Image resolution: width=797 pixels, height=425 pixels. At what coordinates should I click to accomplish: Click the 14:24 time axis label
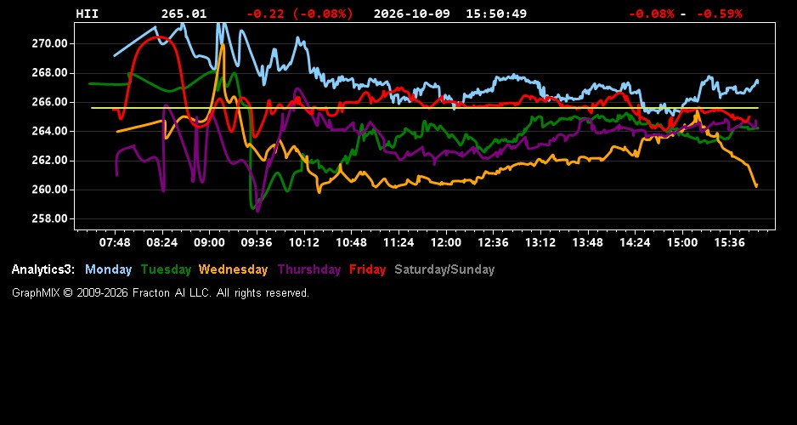pyautogui.click(x=635, y=242)
